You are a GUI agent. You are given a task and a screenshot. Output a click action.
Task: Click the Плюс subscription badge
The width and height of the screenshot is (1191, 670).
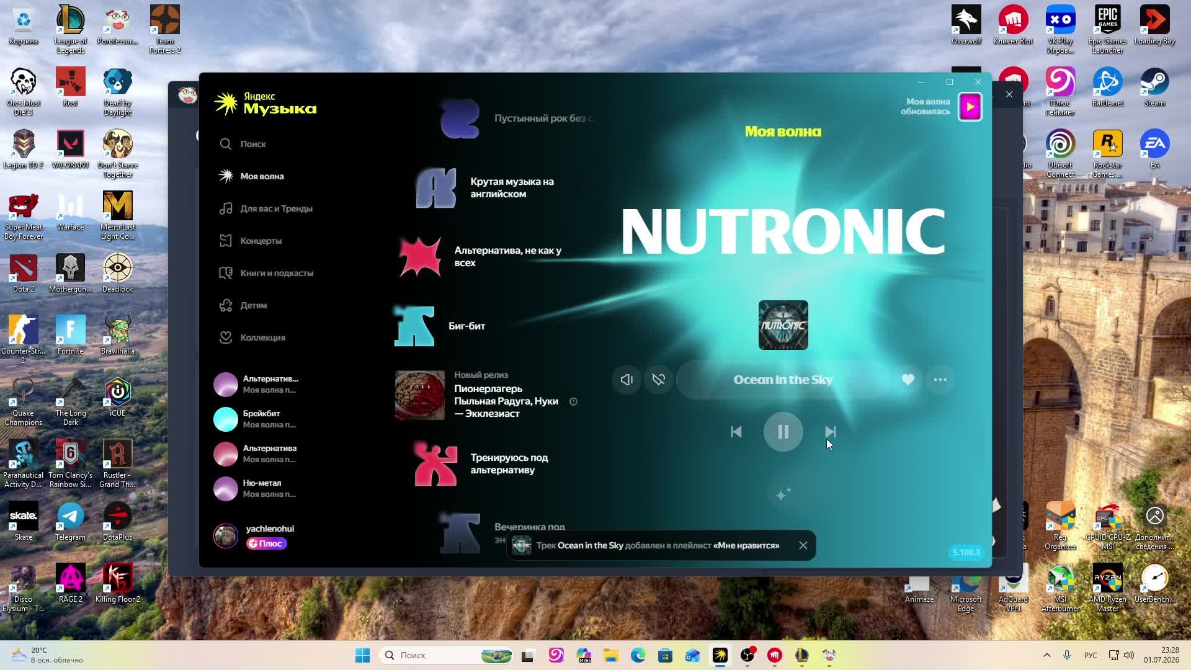266,543
